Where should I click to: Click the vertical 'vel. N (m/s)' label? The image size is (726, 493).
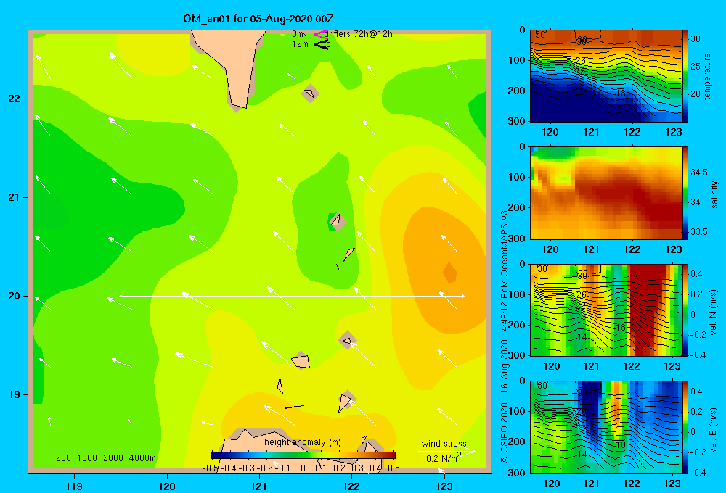[714, 312]
